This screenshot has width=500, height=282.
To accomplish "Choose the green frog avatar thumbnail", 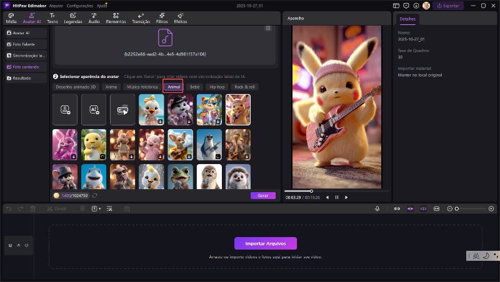I will pos(181,177).
